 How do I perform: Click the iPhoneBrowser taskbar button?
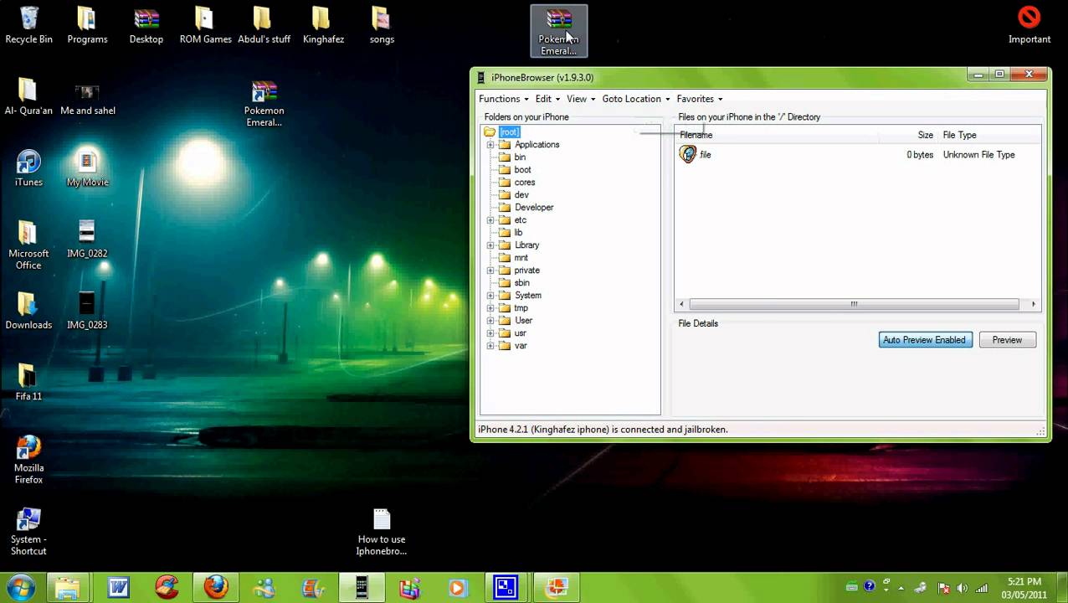362,588
